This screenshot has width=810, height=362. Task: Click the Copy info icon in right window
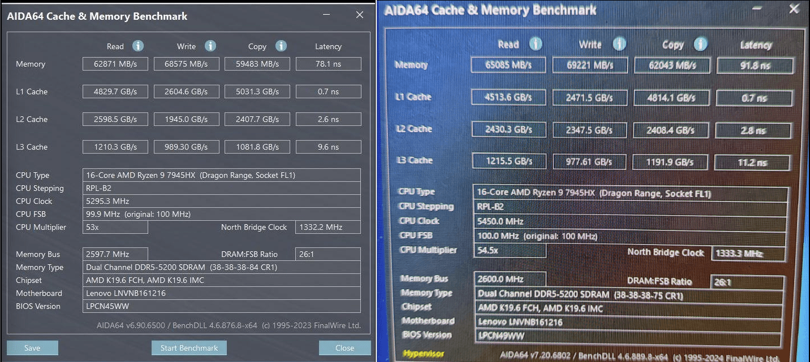pos(701,43)
